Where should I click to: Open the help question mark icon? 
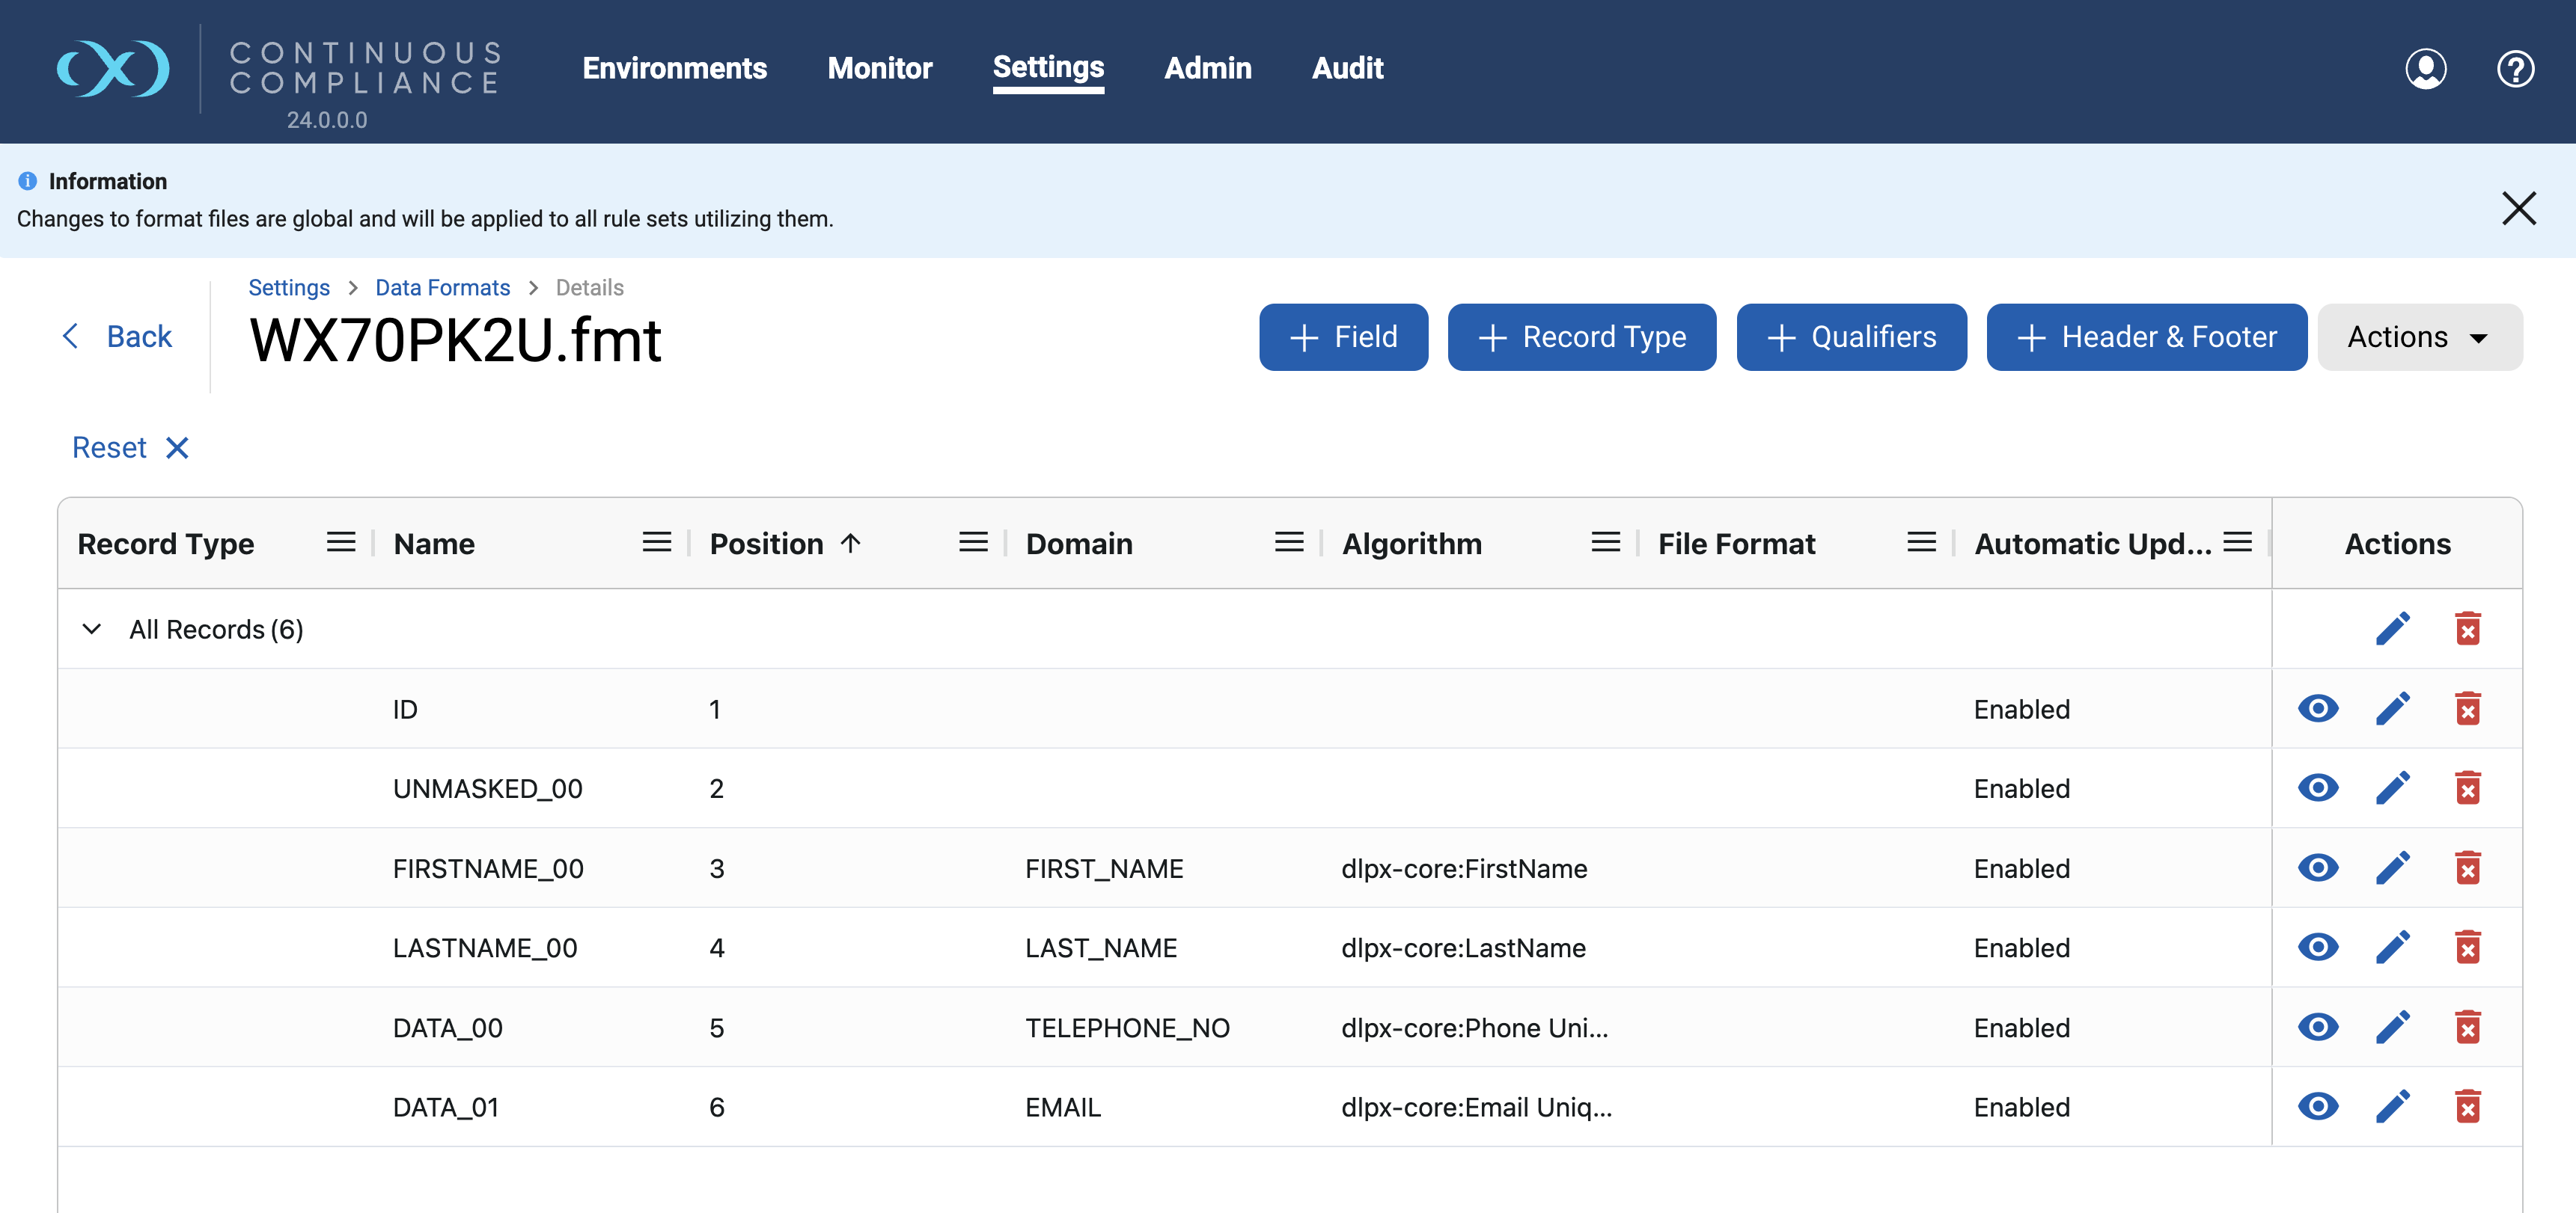2514,69
